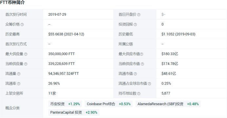Click help icon beside 流通占全球总市值

coord(149,84)
